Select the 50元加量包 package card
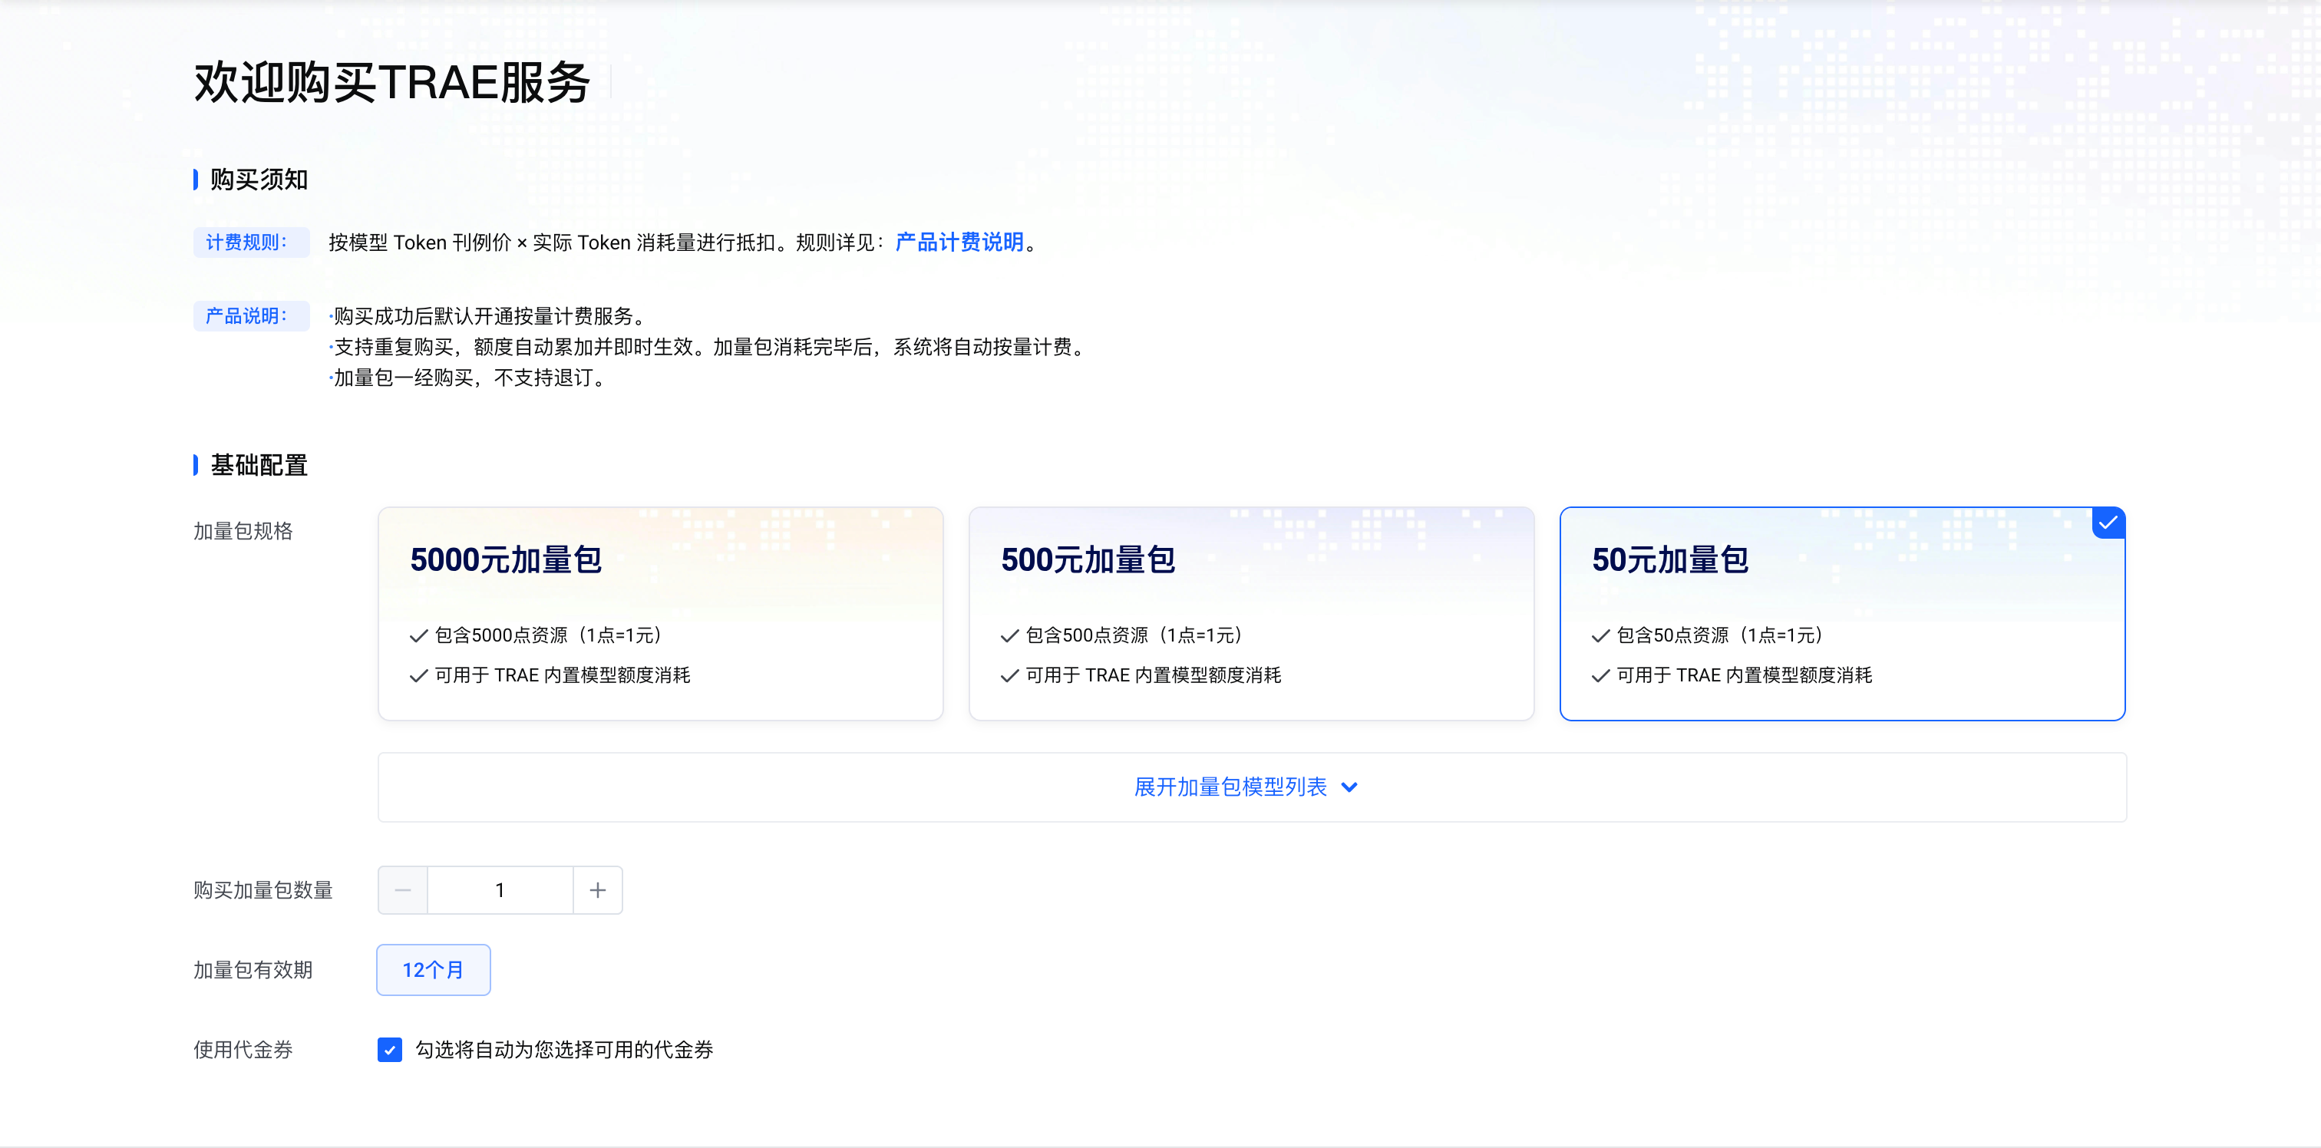 tap(1843, 614)
